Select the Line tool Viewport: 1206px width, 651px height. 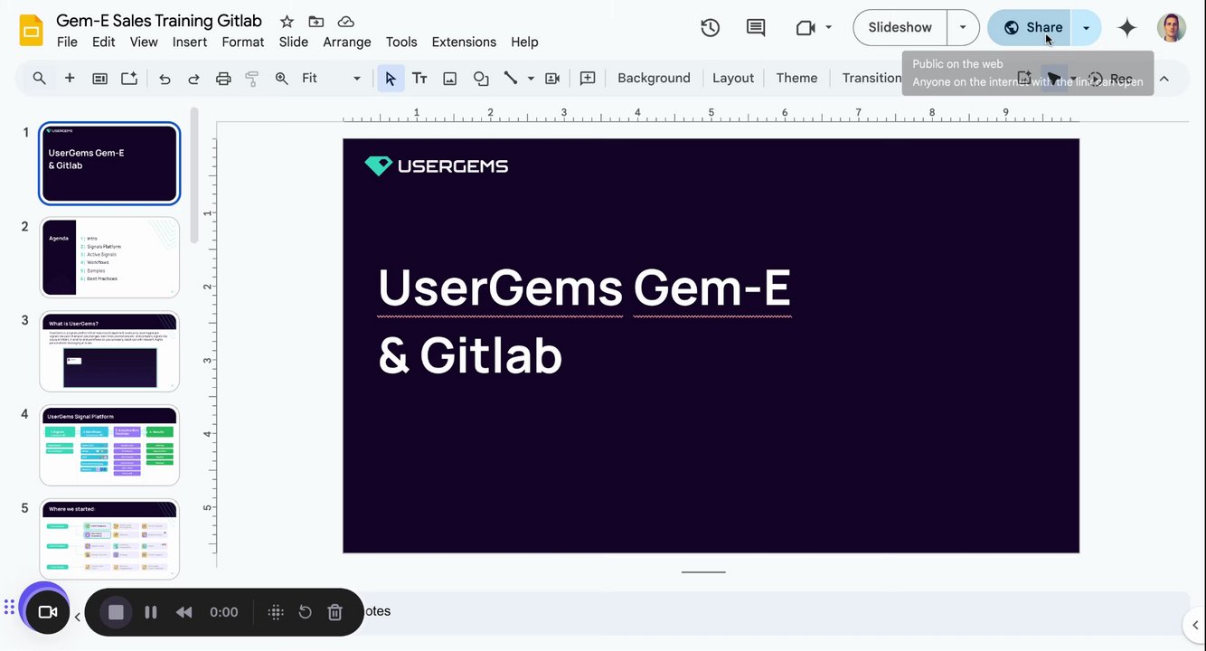(511, 79)
